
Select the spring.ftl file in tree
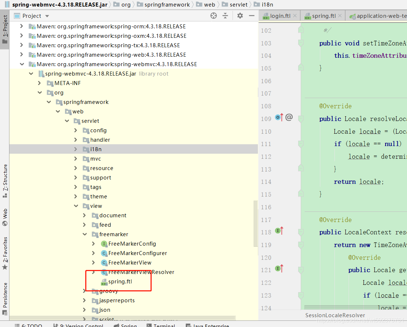tap(120, 282)
